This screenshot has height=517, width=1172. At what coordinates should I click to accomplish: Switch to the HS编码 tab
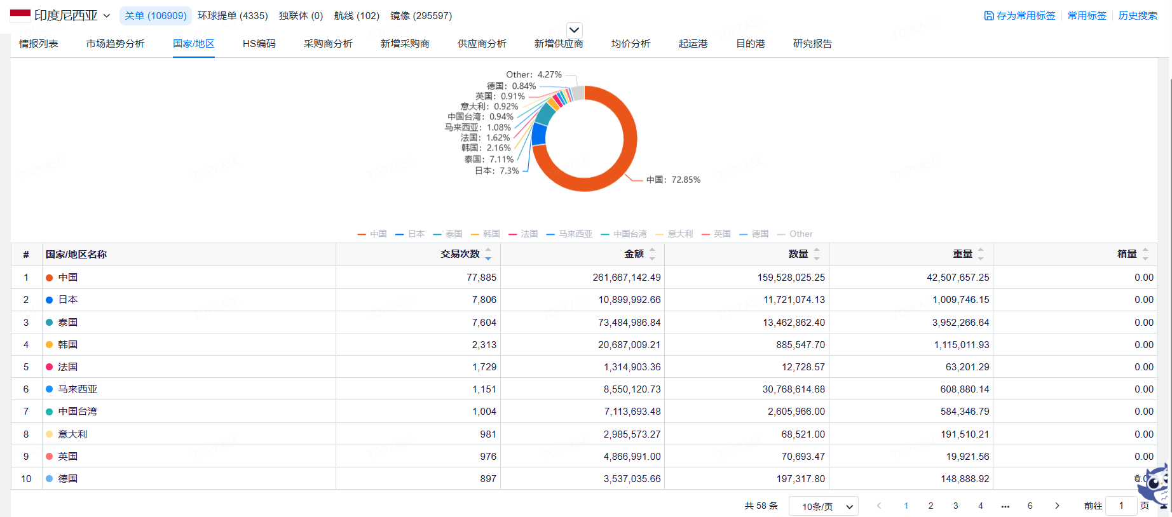click(259, 44)
